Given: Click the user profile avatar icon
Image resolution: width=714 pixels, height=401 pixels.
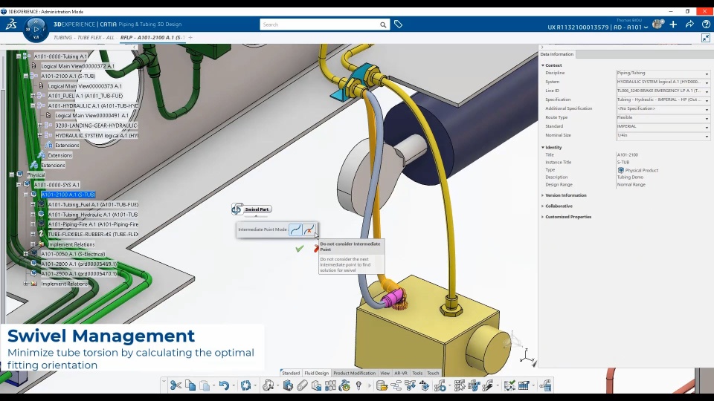Looking at the screenshot, I should [x=657, y=24].
